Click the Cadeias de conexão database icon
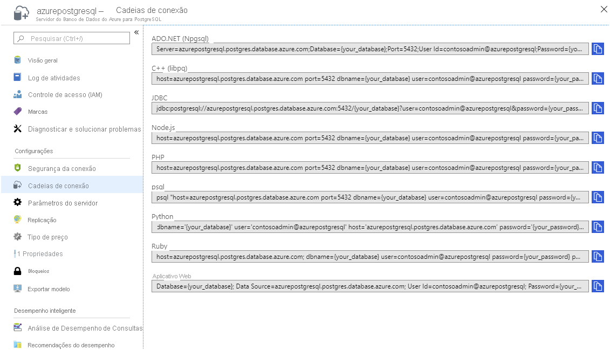610x350 pixels. tap(17, 185)
